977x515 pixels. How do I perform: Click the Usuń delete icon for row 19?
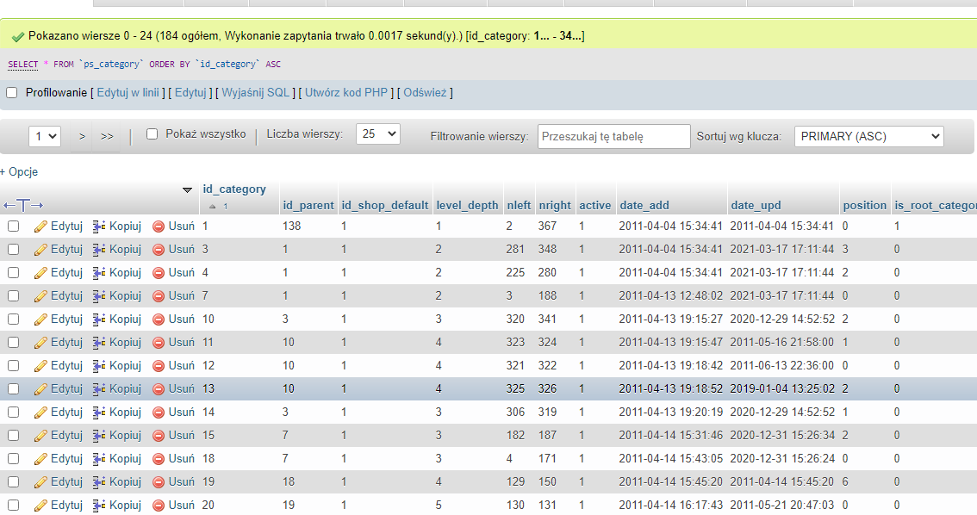point(159,482)
